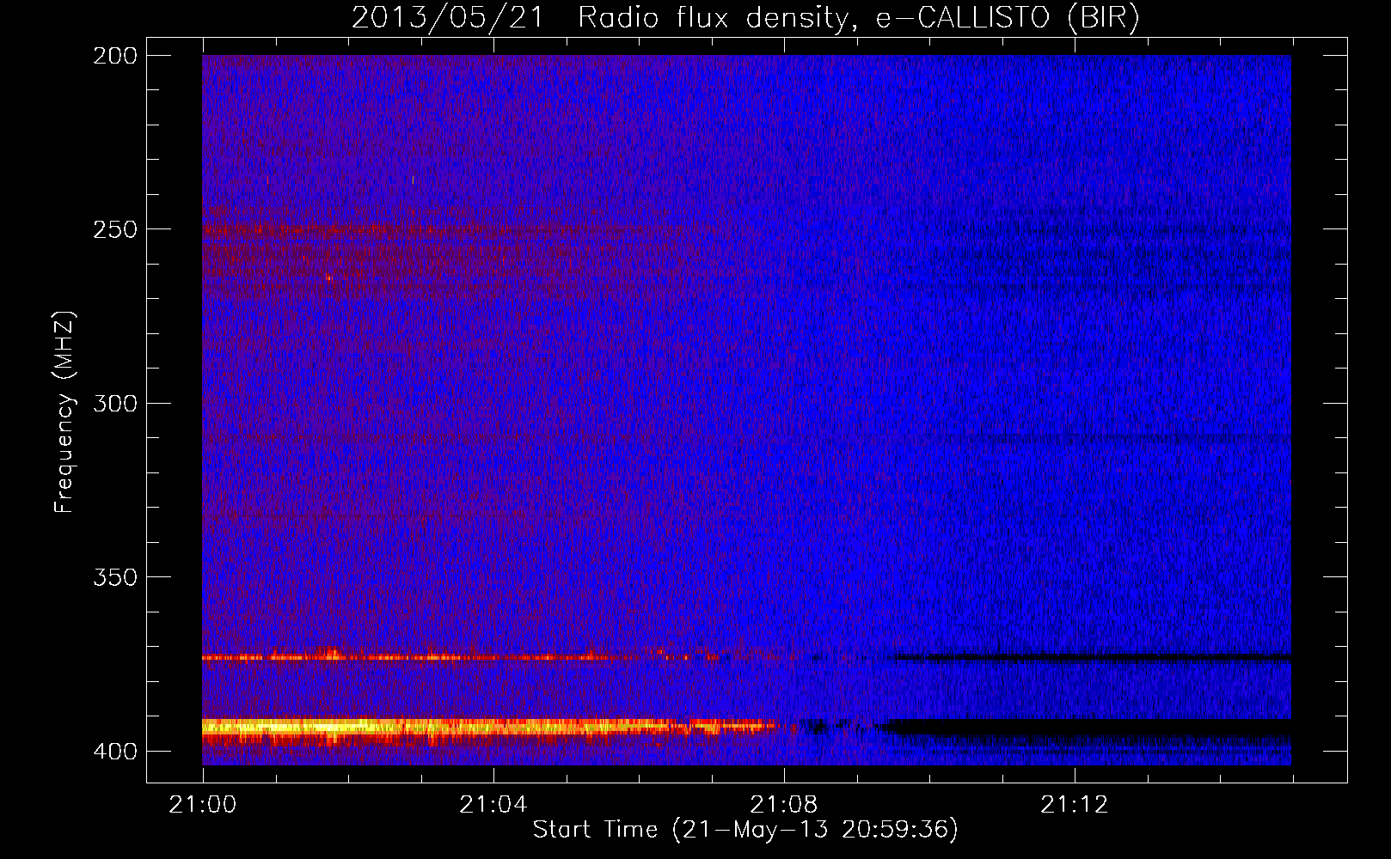Screen dimensions: 1391x859
Task: Click the 300 frequency tick label
Action: 115,403
